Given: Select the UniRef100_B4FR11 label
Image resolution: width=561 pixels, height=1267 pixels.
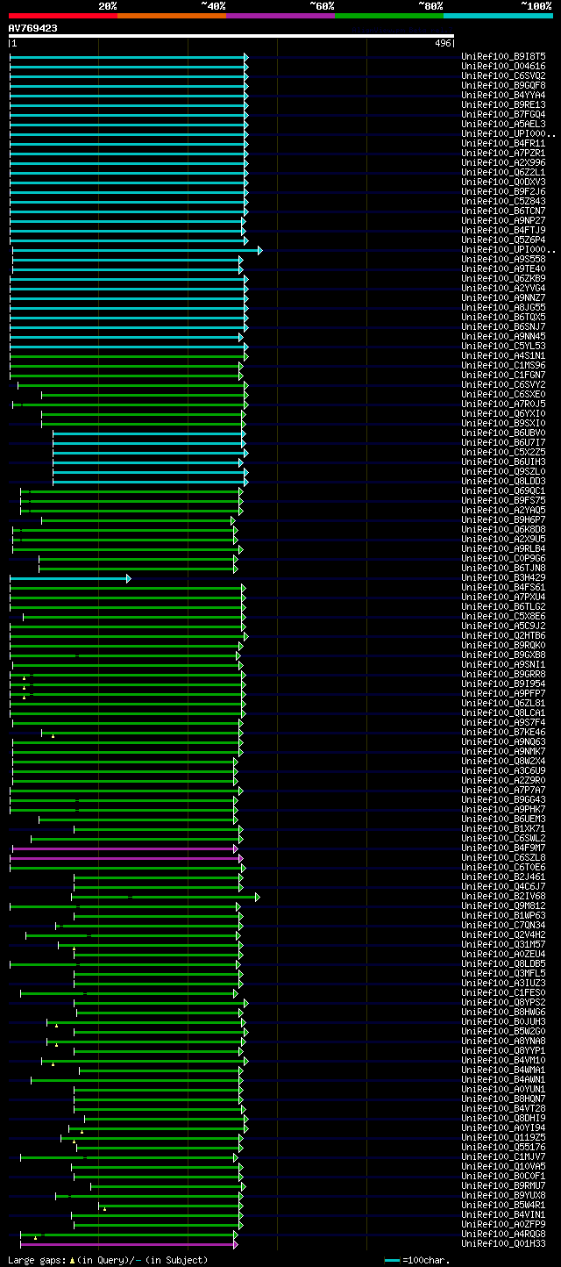Looking at the screenshot, I should point(503,143).
